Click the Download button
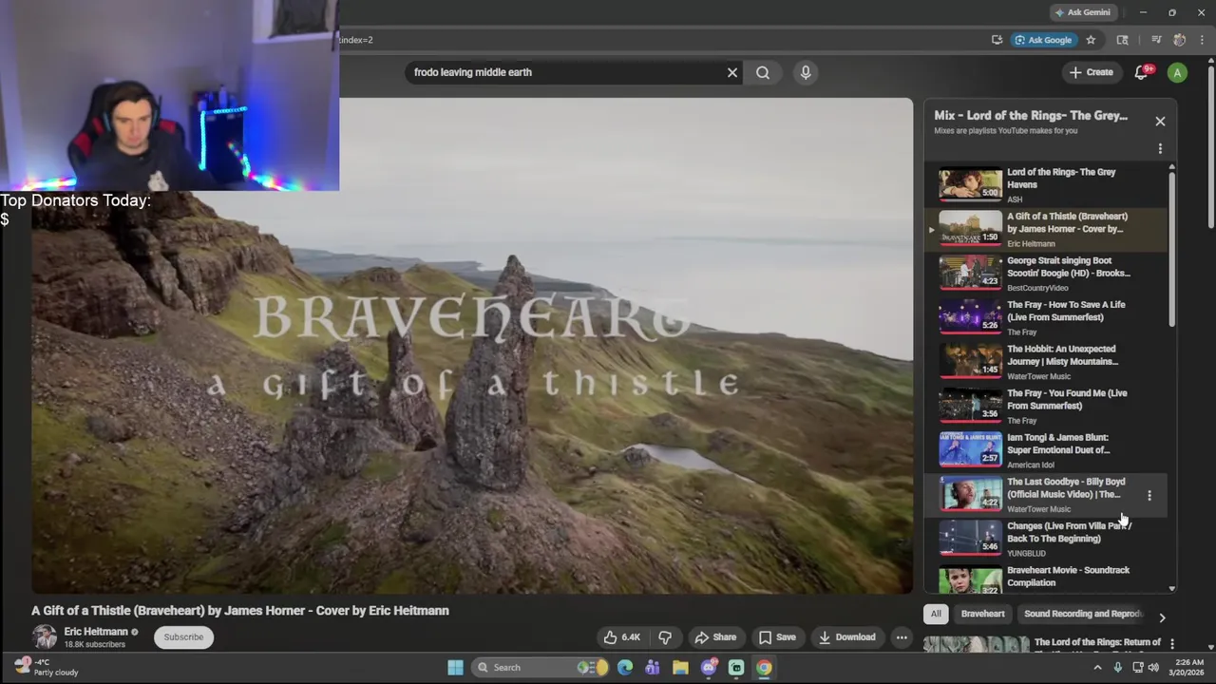This screenshot has height=684, width=1216. [846, 637]
